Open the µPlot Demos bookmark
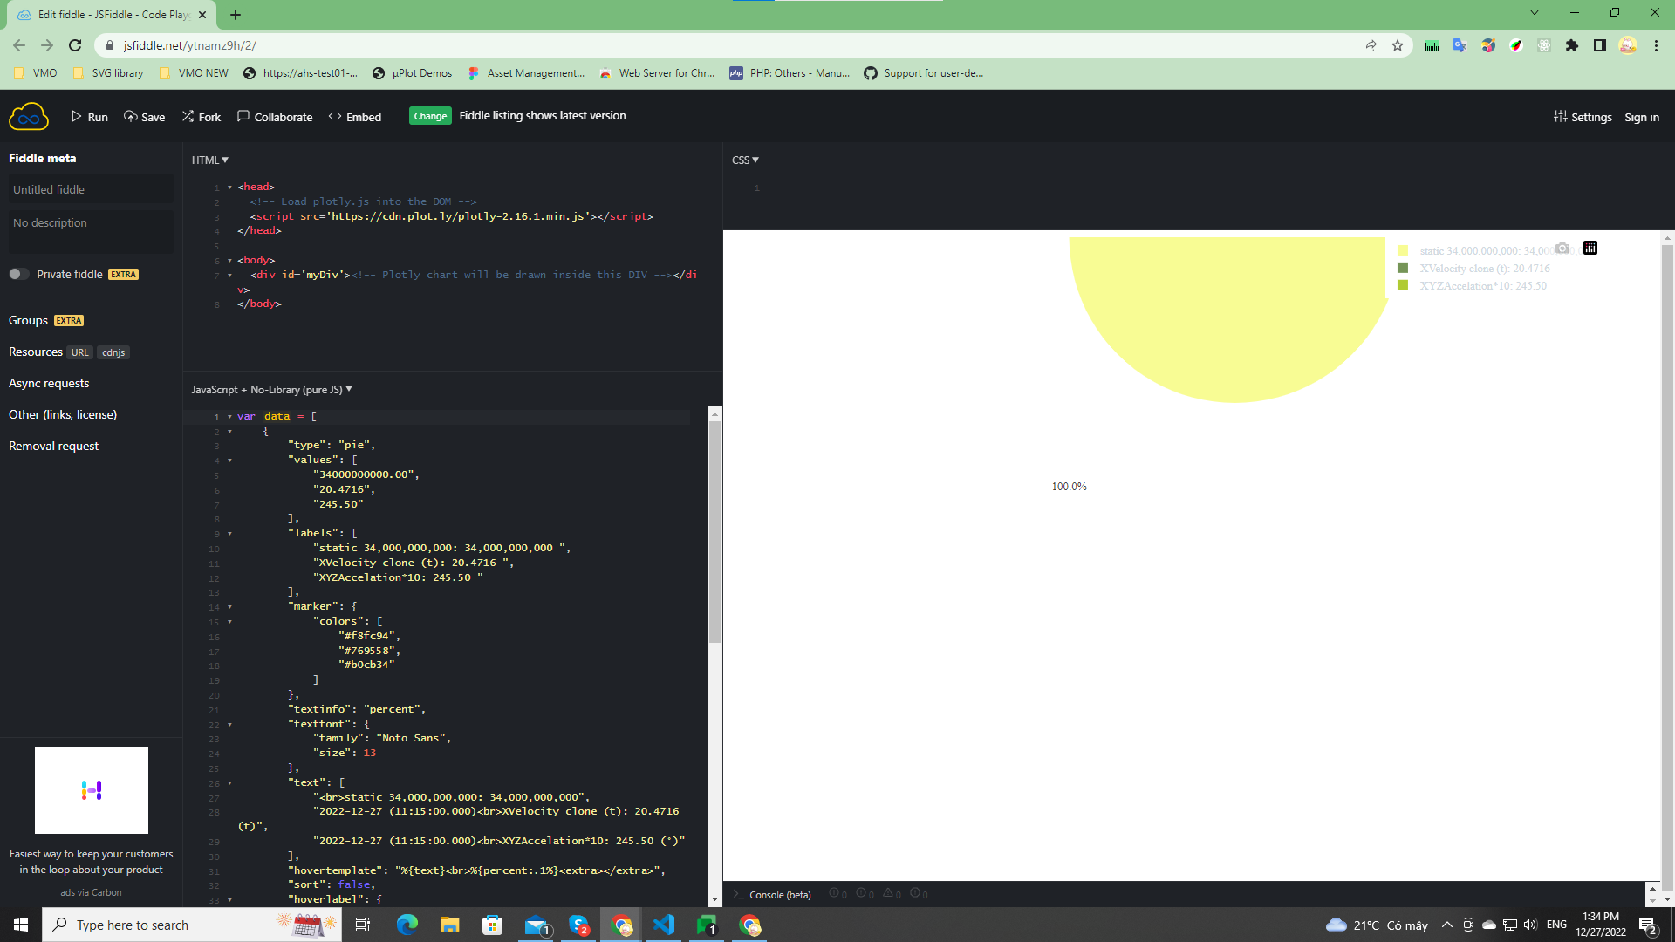 [x=413, y=73]
